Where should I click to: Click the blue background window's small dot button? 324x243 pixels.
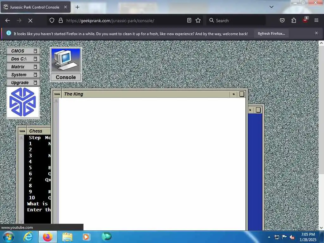(250, 110)
